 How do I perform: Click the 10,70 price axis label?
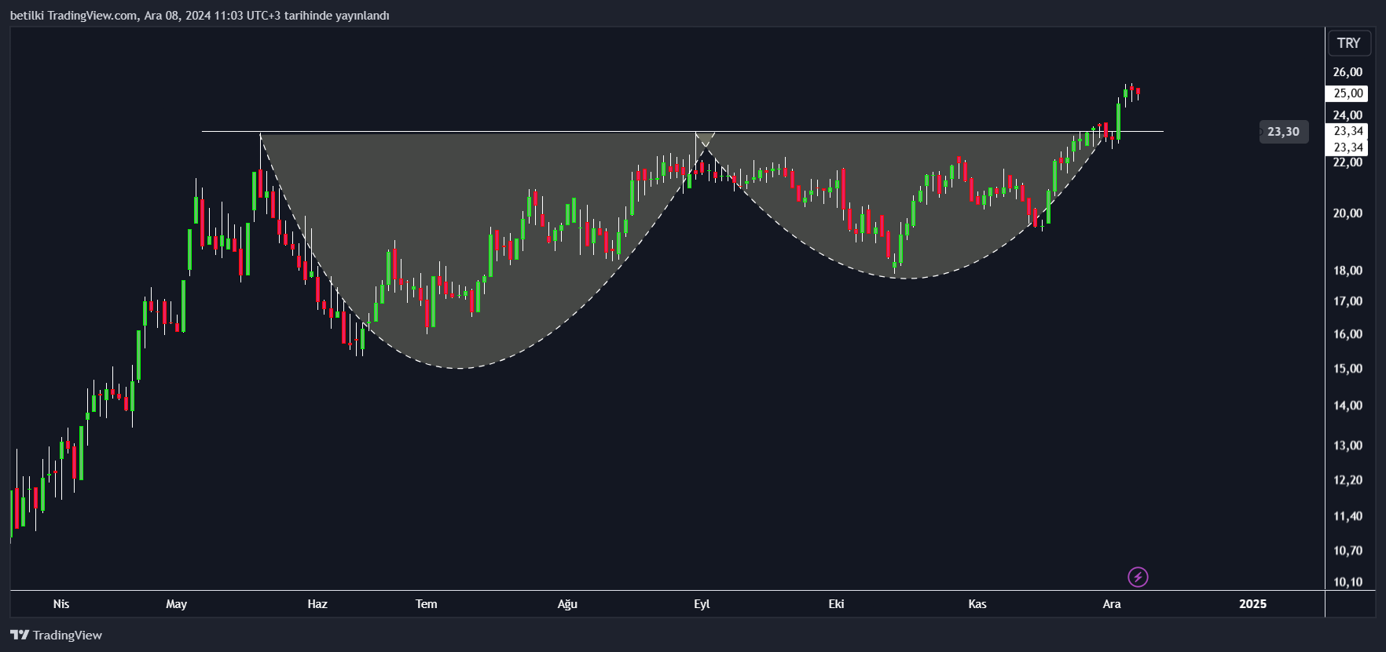(x=1347, y=551)
